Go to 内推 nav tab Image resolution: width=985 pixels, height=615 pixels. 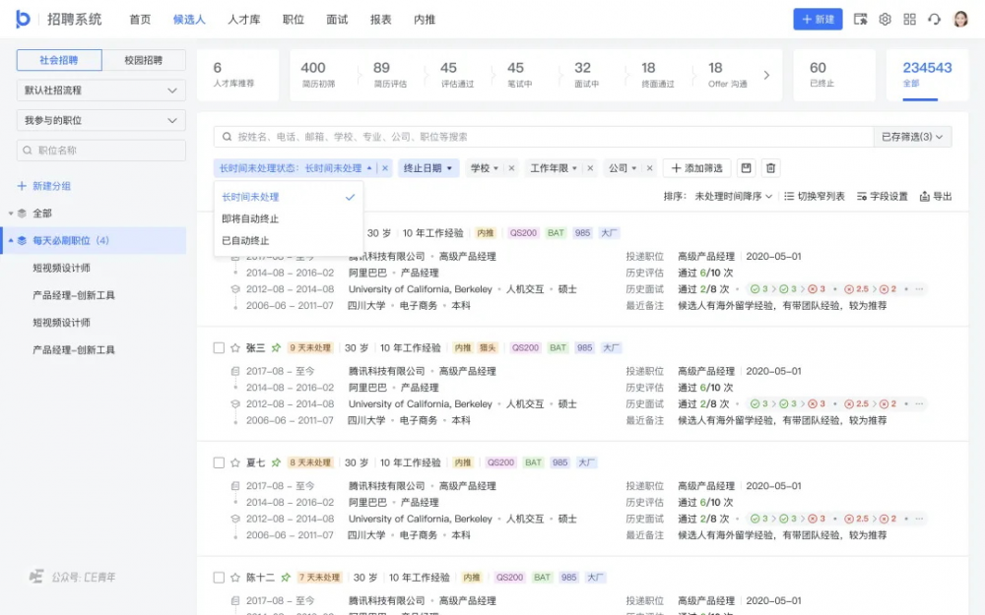pyautogui.click(x=425, y=20)
